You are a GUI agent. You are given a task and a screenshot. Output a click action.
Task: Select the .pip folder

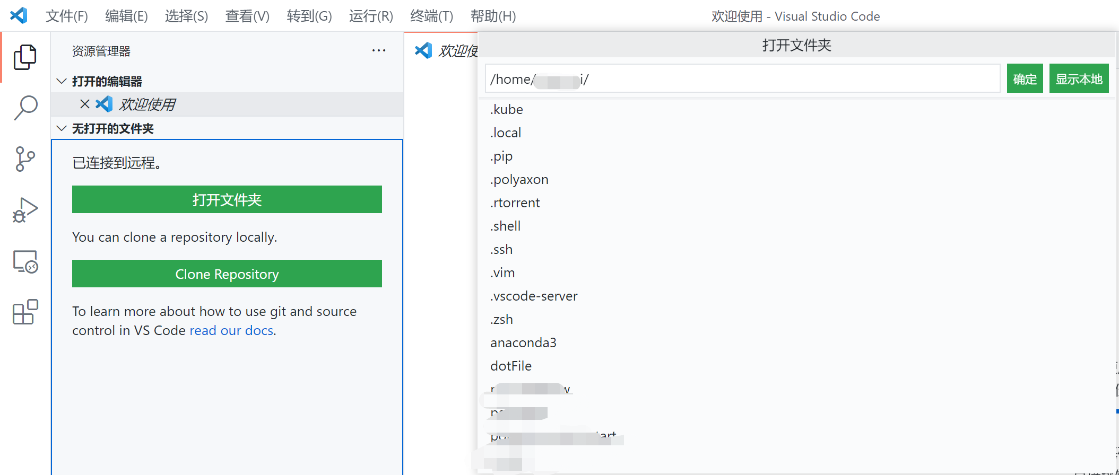pyautogui.click(x=796, y=156)
